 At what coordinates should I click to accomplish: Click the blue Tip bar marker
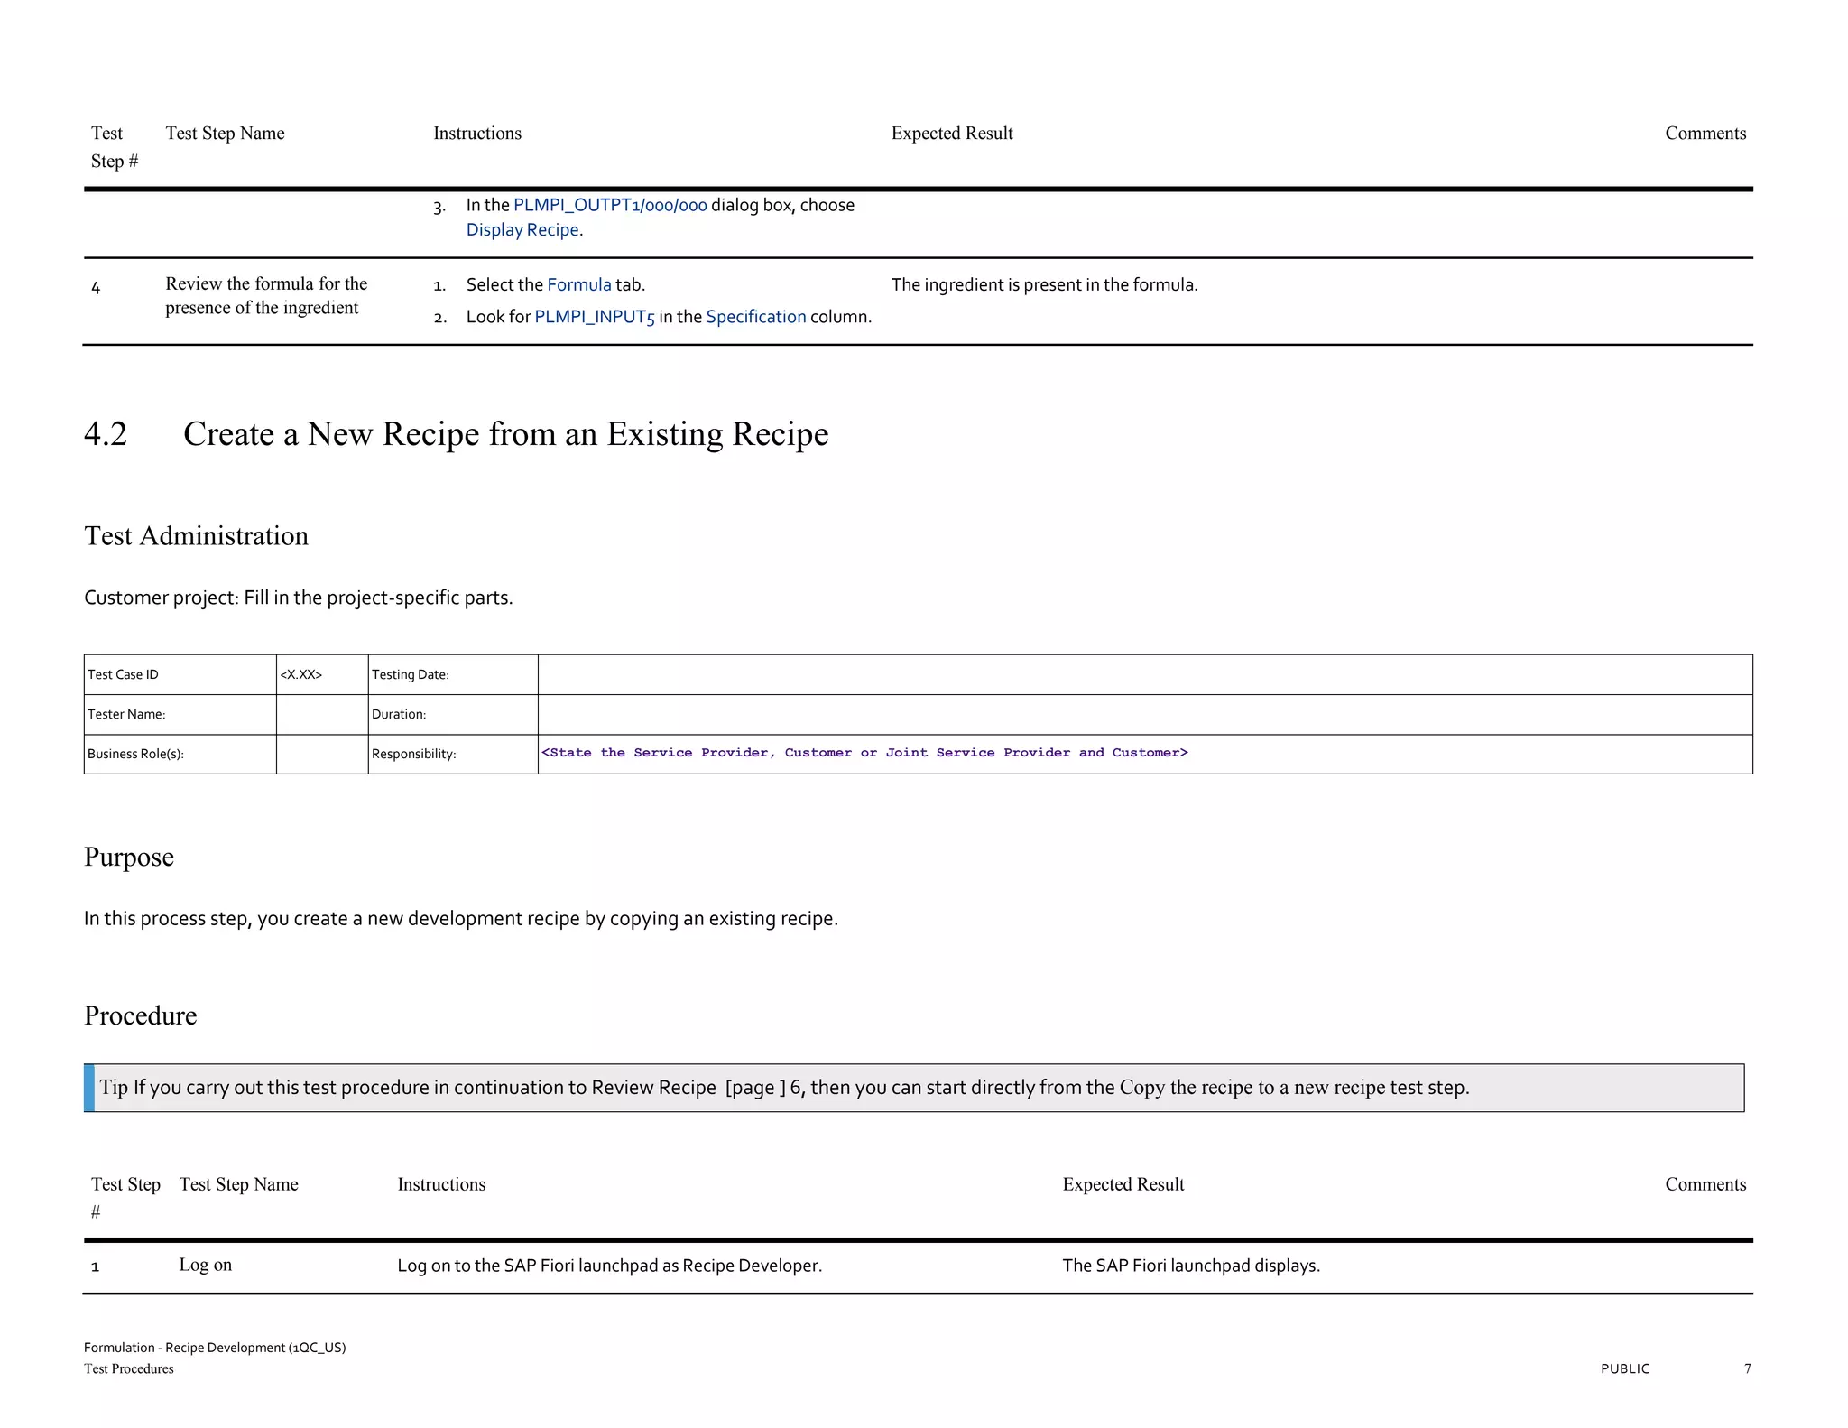pos(89,1088)
